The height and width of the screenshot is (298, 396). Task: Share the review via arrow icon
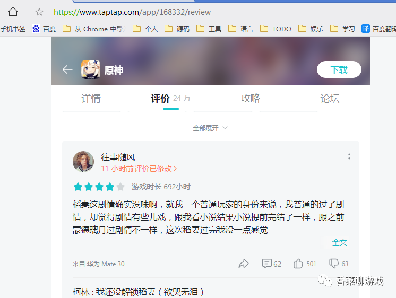click(x=244, y=264)
